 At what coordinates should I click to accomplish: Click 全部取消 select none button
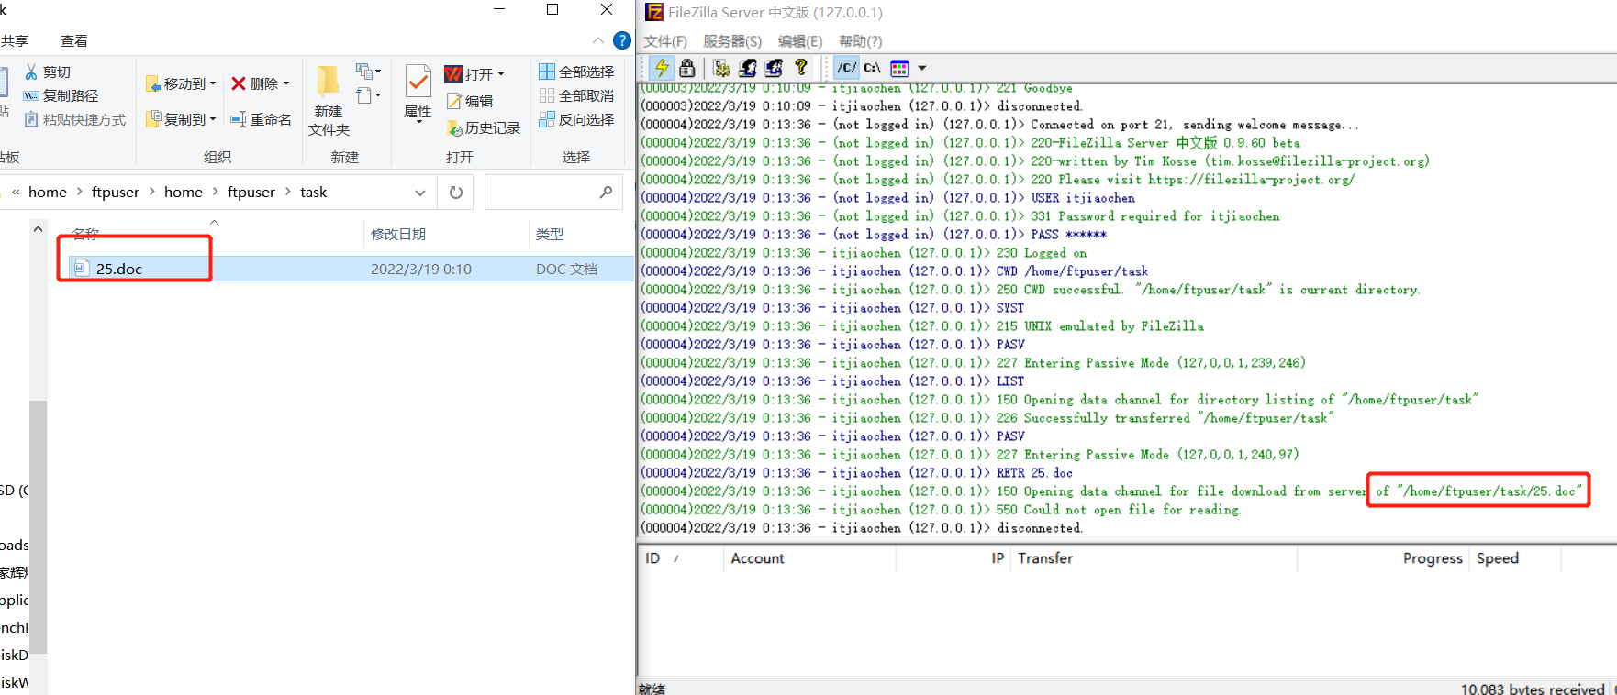tap(576, 95)
